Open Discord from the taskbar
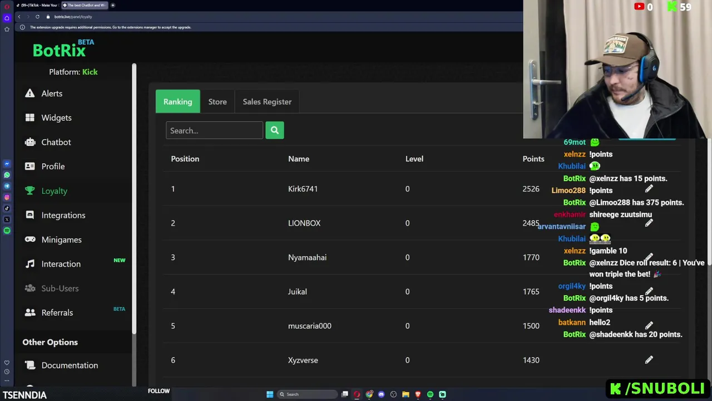Viewport: 712px width, 401px height. pyautogui.click(x=381, y=394)
